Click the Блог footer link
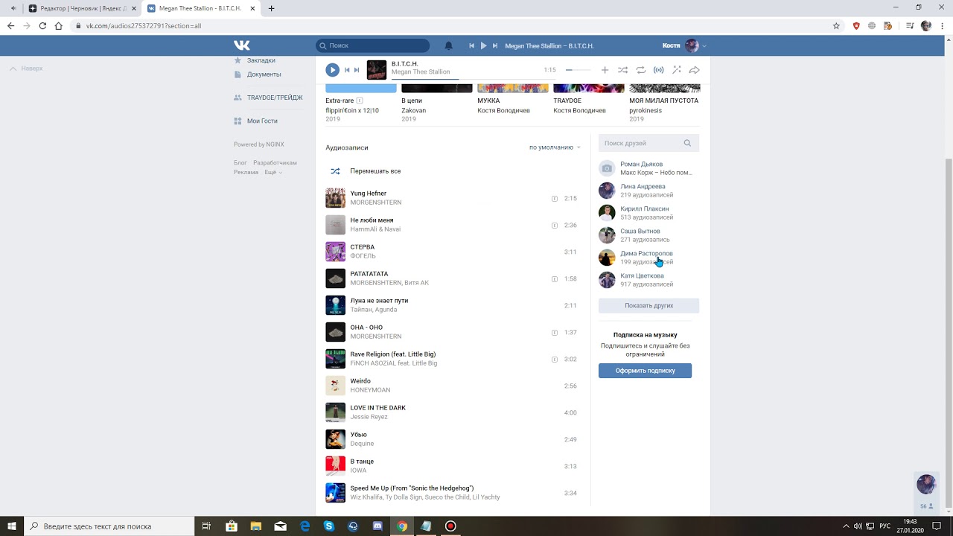953x536 pixels. [240, 162]
